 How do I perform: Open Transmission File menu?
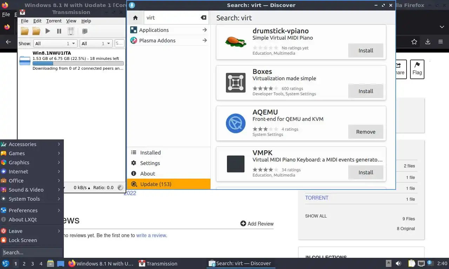pyautogui.click(x=25, y=21)
